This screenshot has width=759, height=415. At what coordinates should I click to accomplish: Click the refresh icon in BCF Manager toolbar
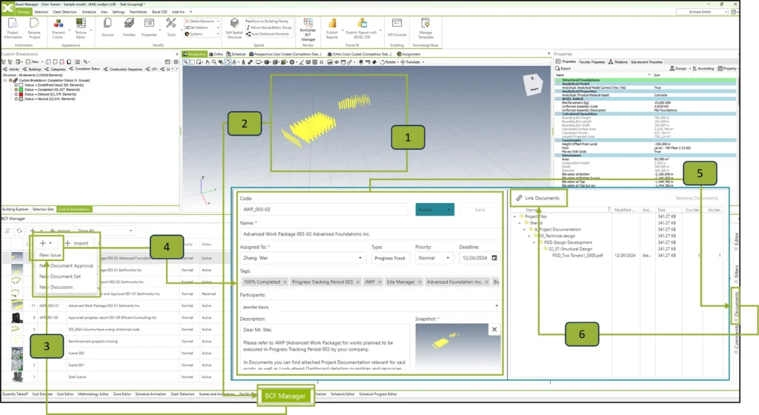[x=19, y=230]
